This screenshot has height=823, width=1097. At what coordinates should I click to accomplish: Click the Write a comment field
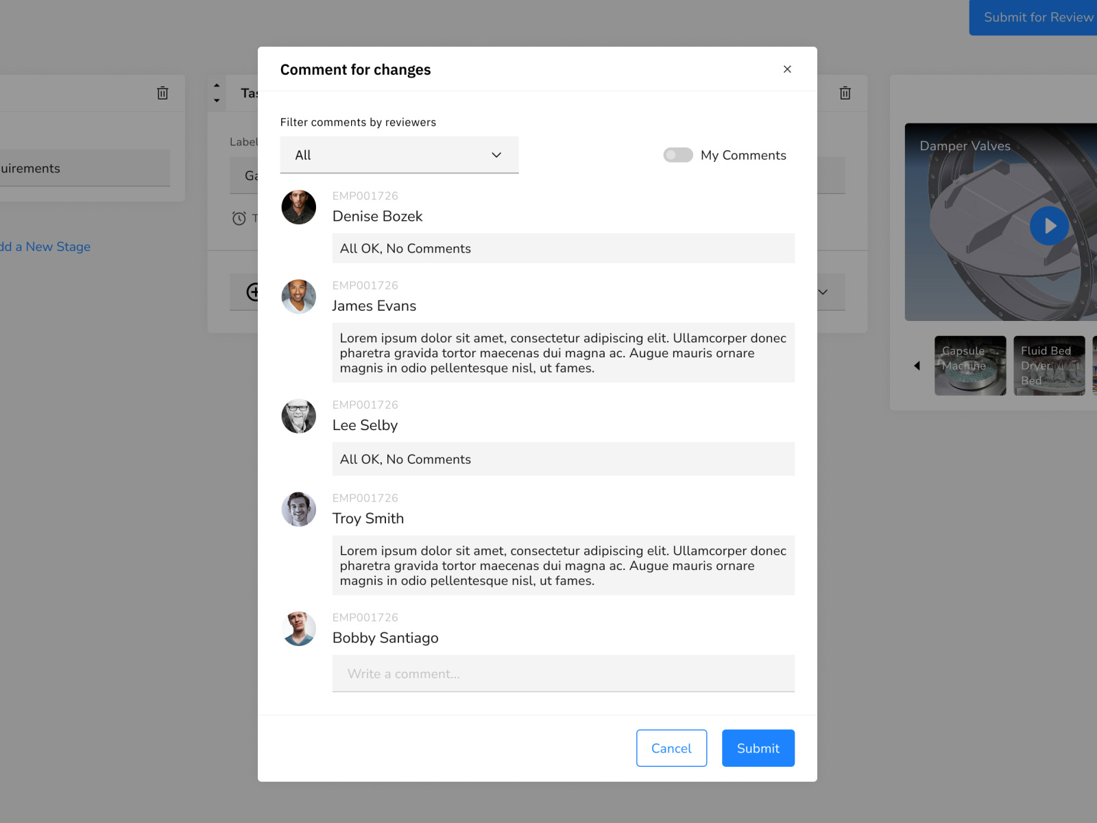pyautogui.click(x=562, y=673)
